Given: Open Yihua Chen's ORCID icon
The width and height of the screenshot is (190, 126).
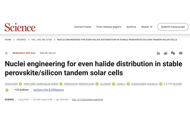Looking at the screenshot, I should point(20,84).
